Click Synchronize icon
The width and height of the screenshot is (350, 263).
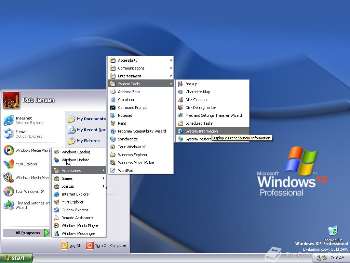113,139
